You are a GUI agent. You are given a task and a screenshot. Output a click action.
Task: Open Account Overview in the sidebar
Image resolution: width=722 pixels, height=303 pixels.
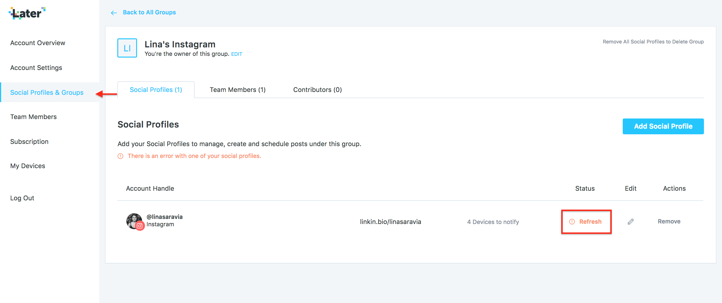pos(38,43)
